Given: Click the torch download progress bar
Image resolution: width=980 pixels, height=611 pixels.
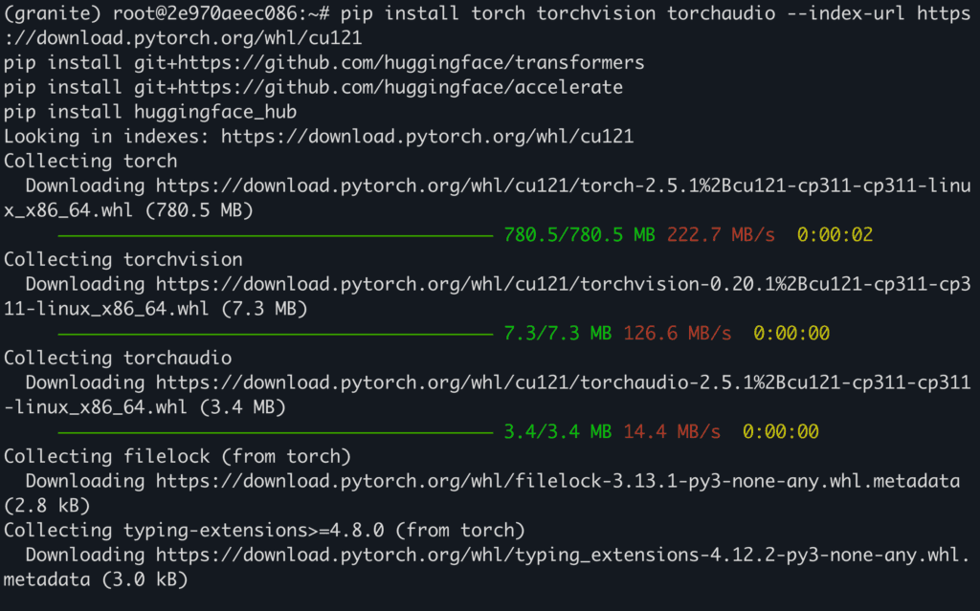Looking at the screenshot, I should [274, 235].
